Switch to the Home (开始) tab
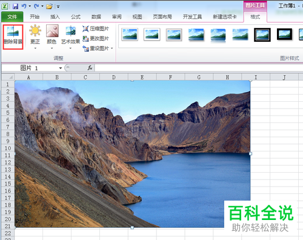Screen dimensions: 303x240 (x=35, y=17)
